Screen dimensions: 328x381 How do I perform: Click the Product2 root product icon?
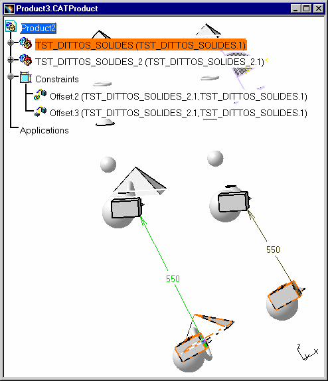[11, 27]
